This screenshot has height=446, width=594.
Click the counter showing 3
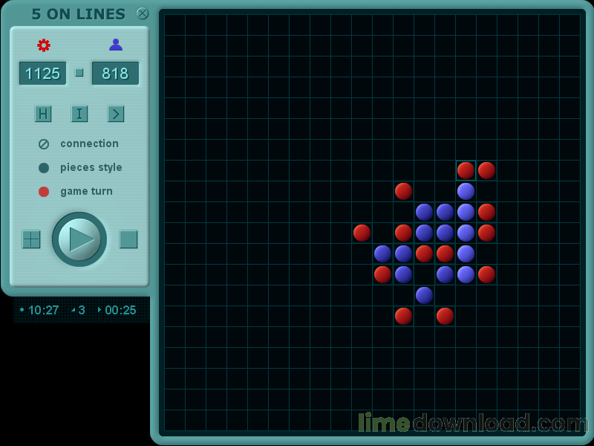pos(82,310)
